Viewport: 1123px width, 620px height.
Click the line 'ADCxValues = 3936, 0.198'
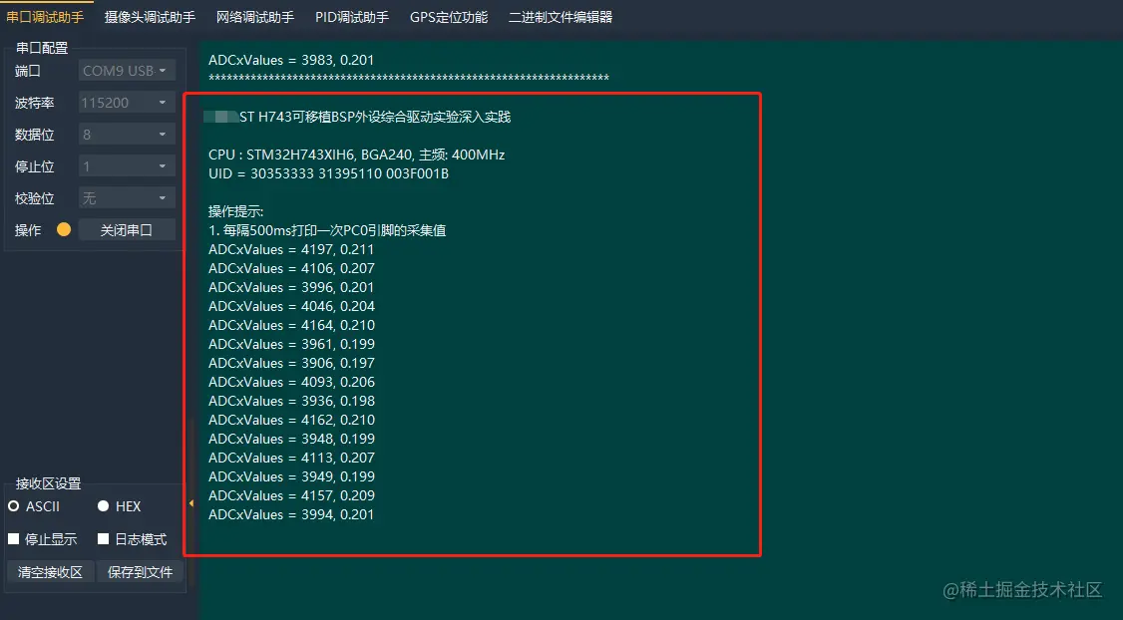click(x=291, y=401)
